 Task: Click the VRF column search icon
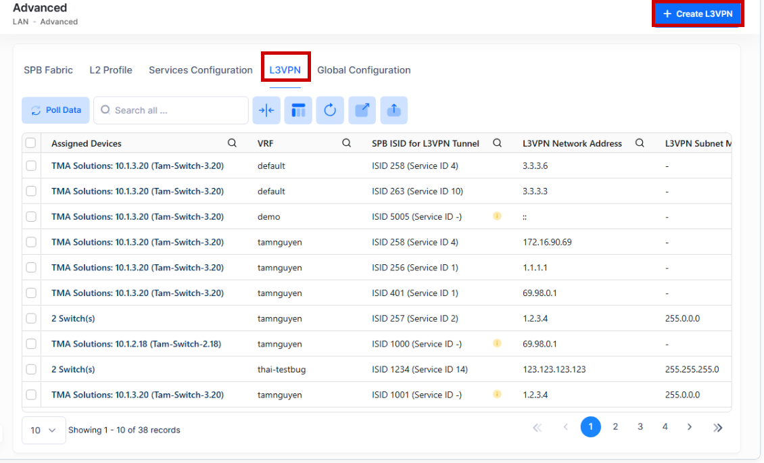click(x=346, y=143)
